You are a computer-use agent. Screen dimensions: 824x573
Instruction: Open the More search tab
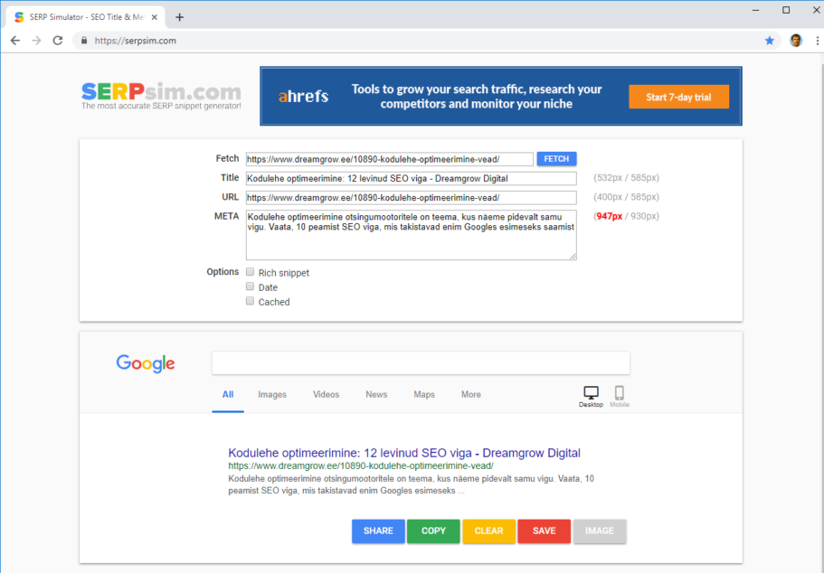(470, 395)
